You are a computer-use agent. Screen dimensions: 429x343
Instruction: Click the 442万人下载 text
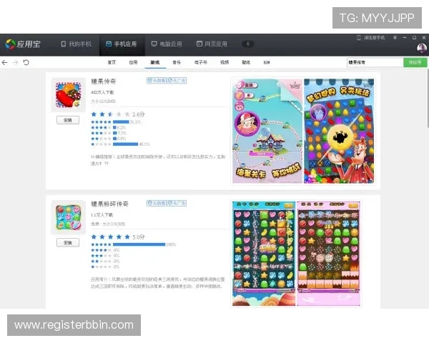coord(102,92)
